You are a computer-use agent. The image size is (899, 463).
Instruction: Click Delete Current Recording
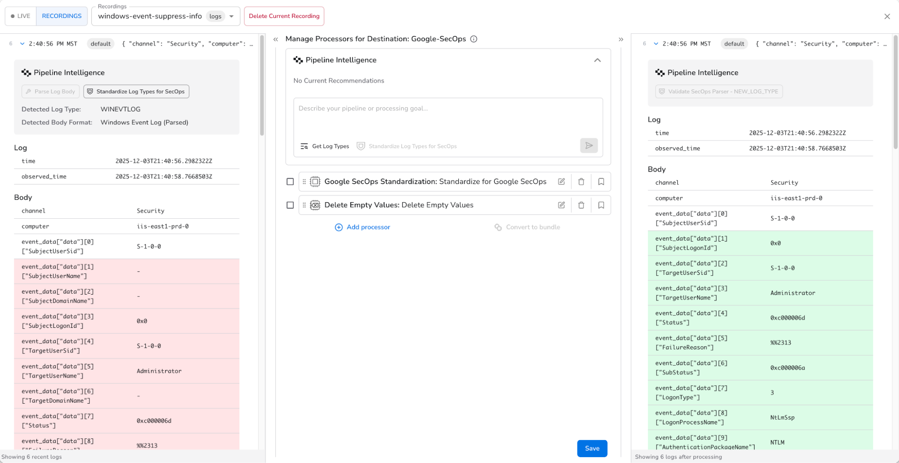tap(284, 16)
